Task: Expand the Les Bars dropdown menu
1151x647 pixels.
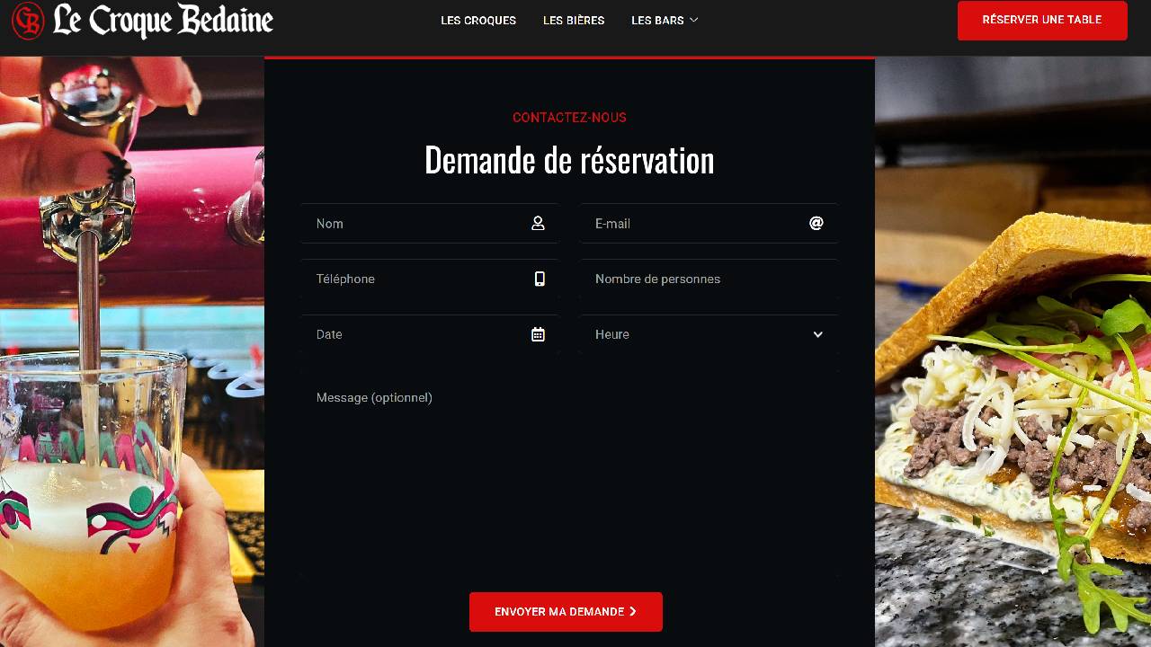Action: pyautogui.click(x=665, y=21)
